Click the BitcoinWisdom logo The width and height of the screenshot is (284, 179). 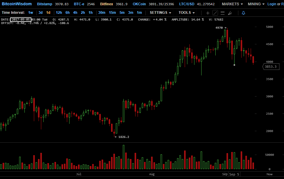16,4
